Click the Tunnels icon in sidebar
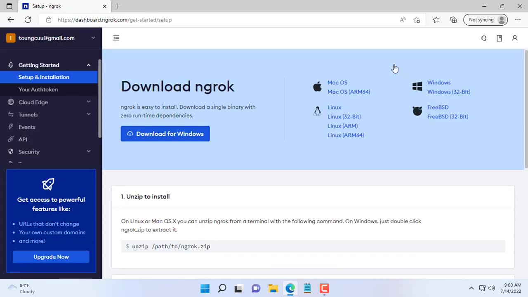528x297 pixels. [11, 114]
